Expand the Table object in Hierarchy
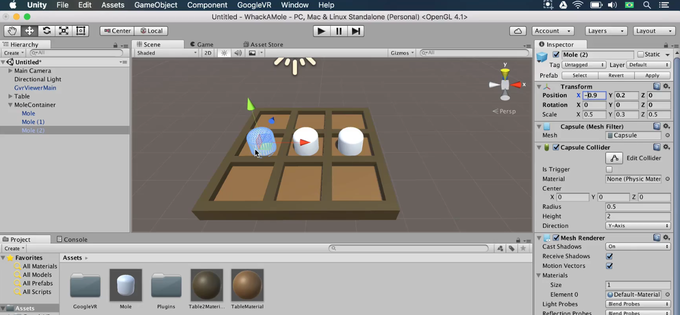 coord(10,96)
